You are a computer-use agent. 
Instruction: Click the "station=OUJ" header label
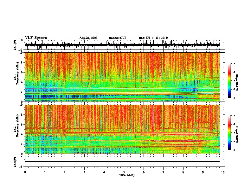117,38
